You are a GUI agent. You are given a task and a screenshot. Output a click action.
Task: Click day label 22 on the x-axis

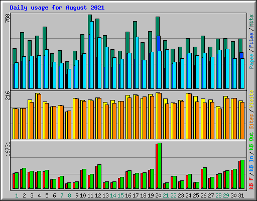point(173,195)
